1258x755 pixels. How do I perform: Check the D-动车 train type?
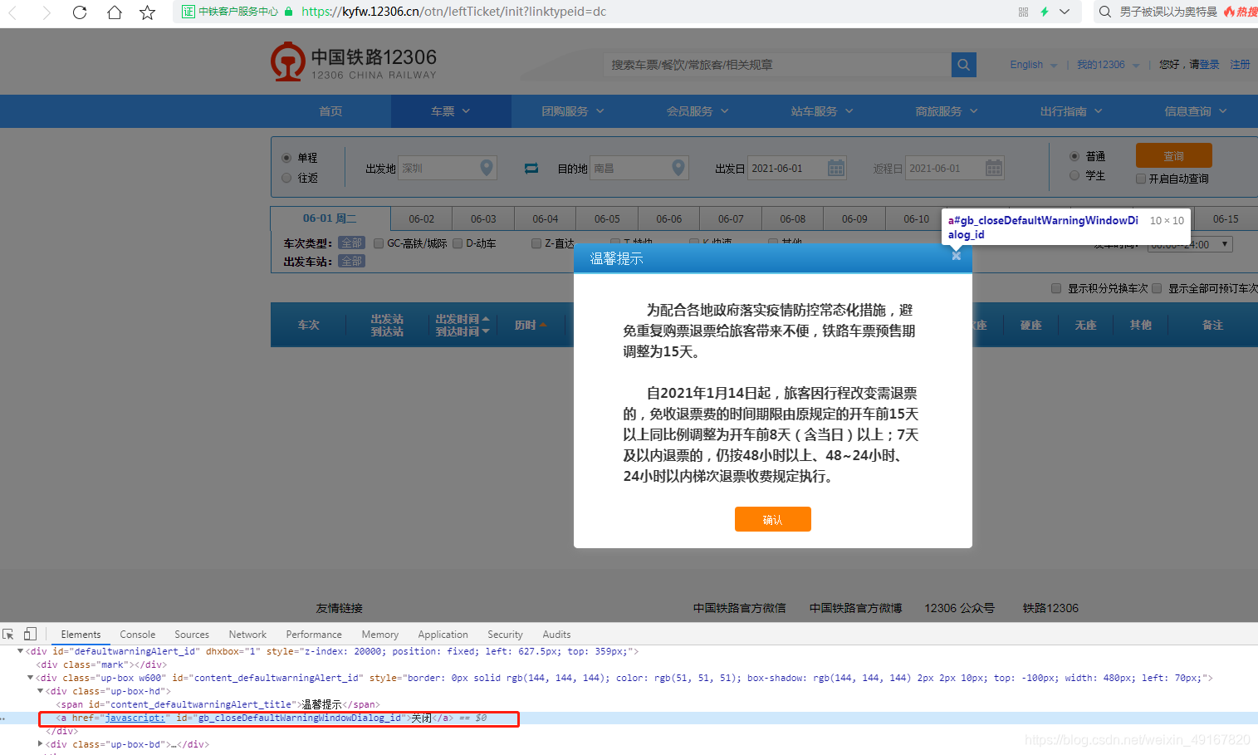(x=458, y=243)
